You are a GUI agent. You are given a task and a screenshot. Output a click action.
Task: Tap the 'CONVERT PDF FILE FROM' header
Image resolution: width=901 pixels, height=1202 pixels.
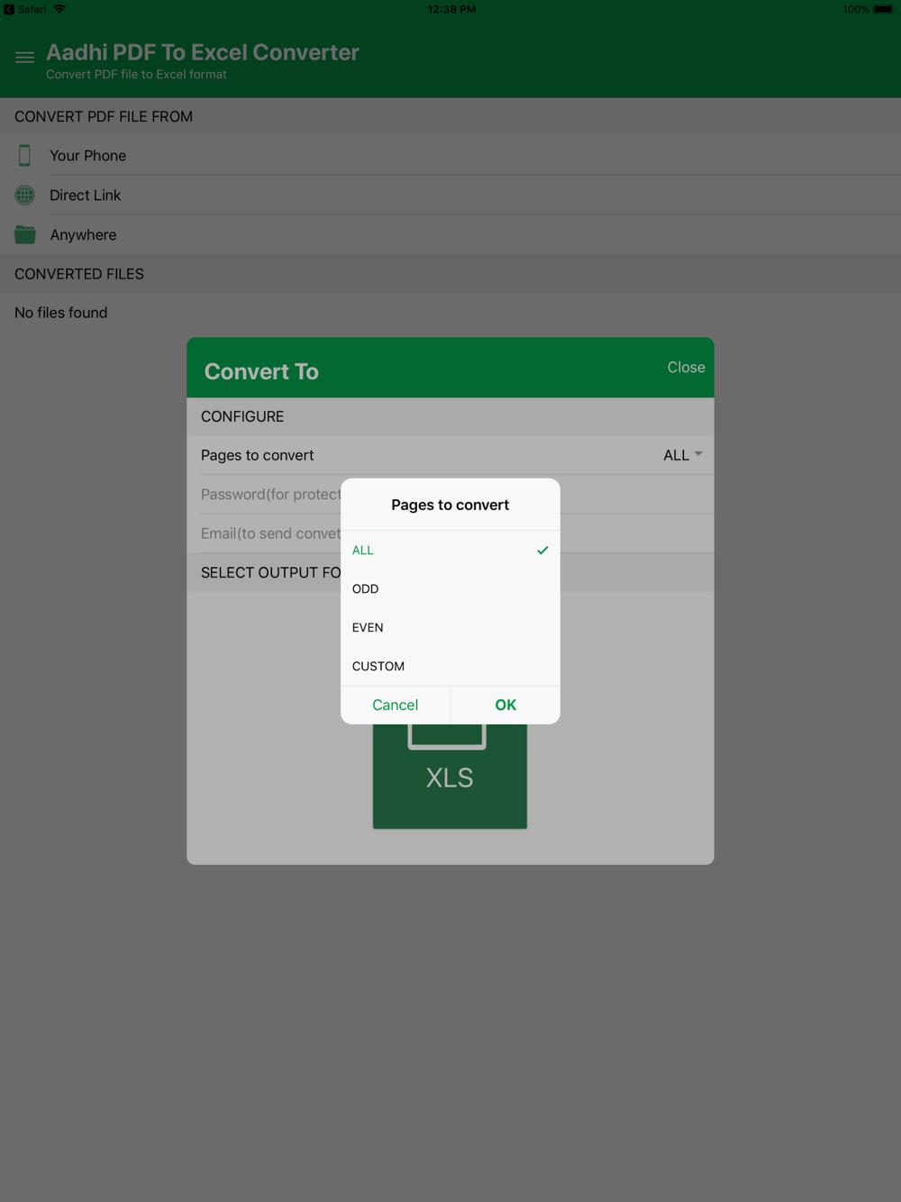coord(104,116)
